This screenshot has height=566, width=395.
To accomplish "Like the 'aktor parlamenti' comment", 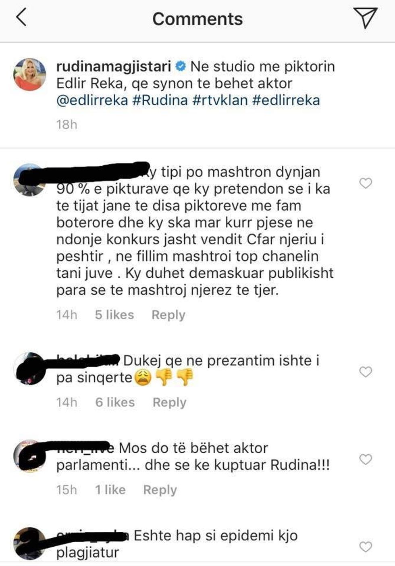I will [x=366, y=459].
